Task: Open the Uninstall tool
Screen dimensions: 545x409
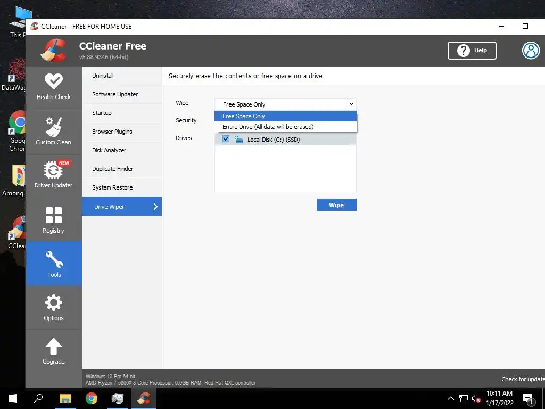Action: 122,76
